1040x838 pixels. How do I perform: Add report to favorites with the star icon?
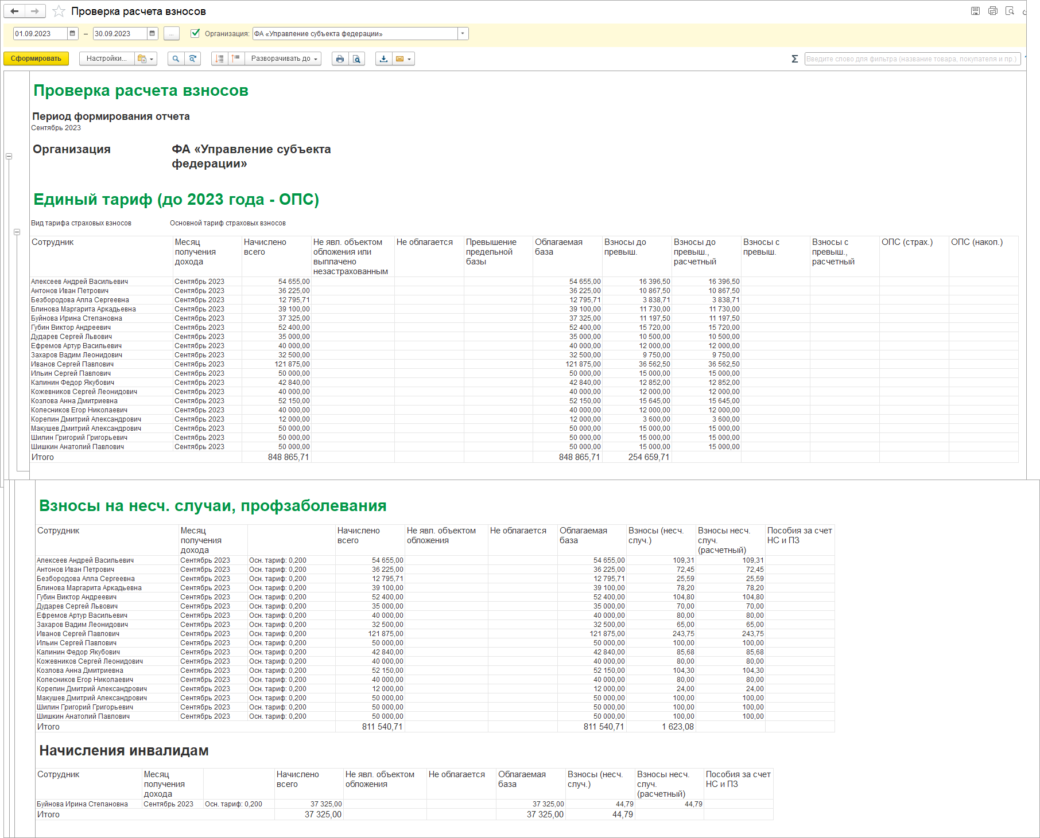(x=59, y=11)
